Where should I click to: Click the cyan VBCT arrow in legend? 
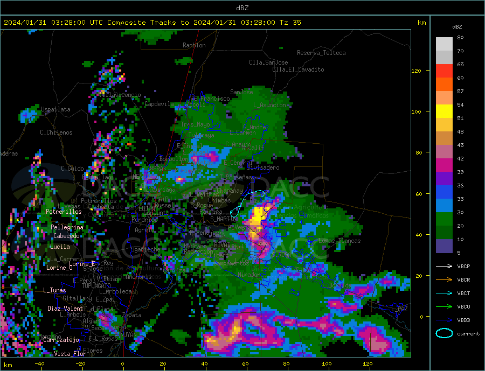coord(444,293)
